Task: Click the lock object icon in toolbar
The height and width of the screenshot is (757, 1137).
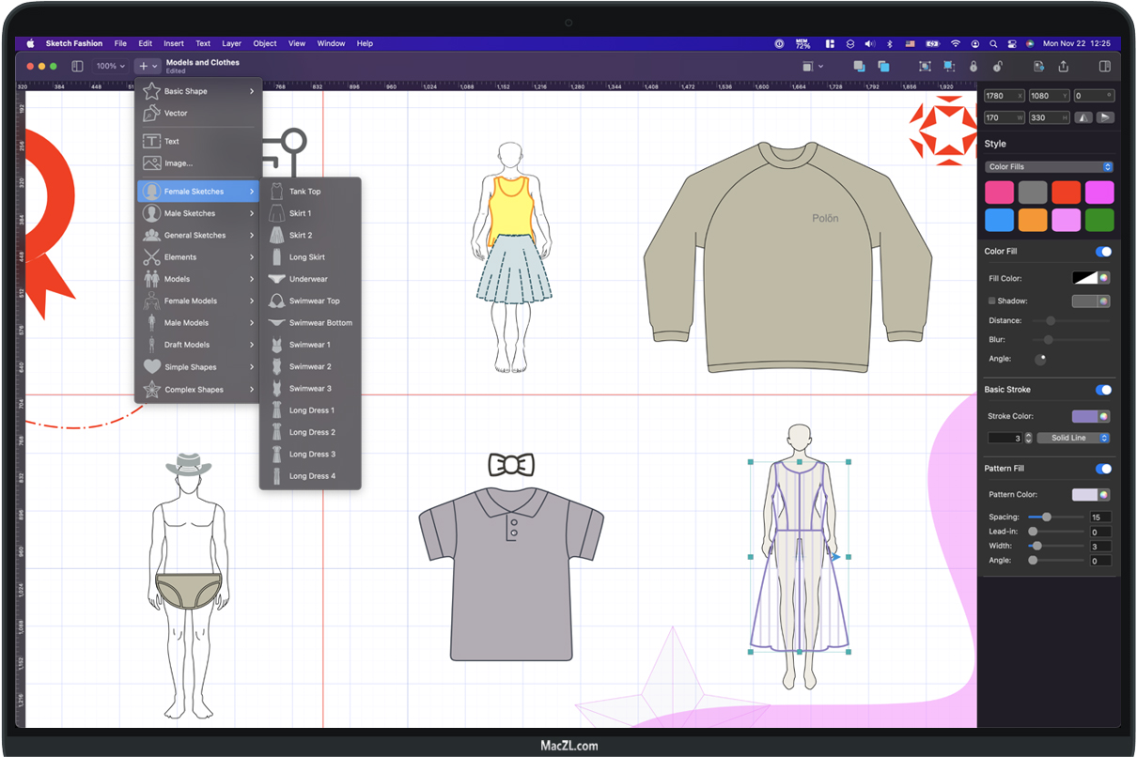Action: point(973,67)
